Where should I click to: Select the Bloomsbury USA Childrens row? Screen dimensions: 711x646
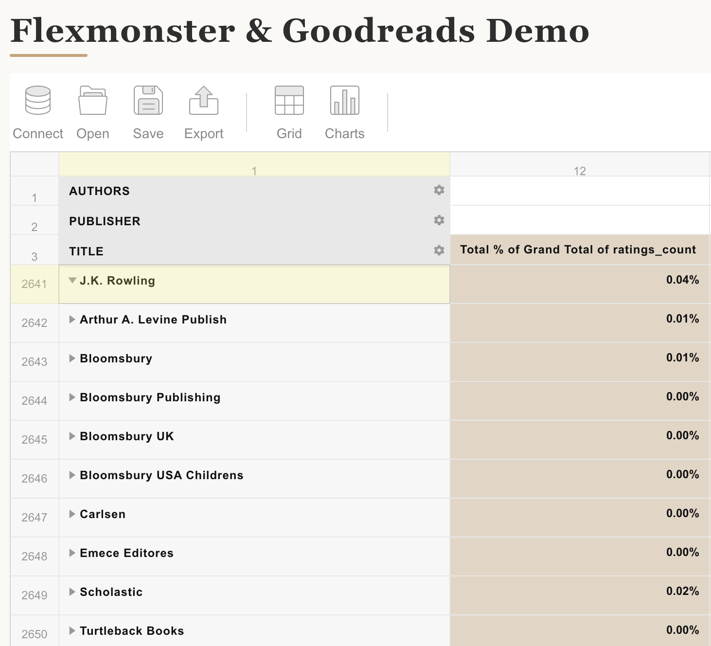point(161,475)
